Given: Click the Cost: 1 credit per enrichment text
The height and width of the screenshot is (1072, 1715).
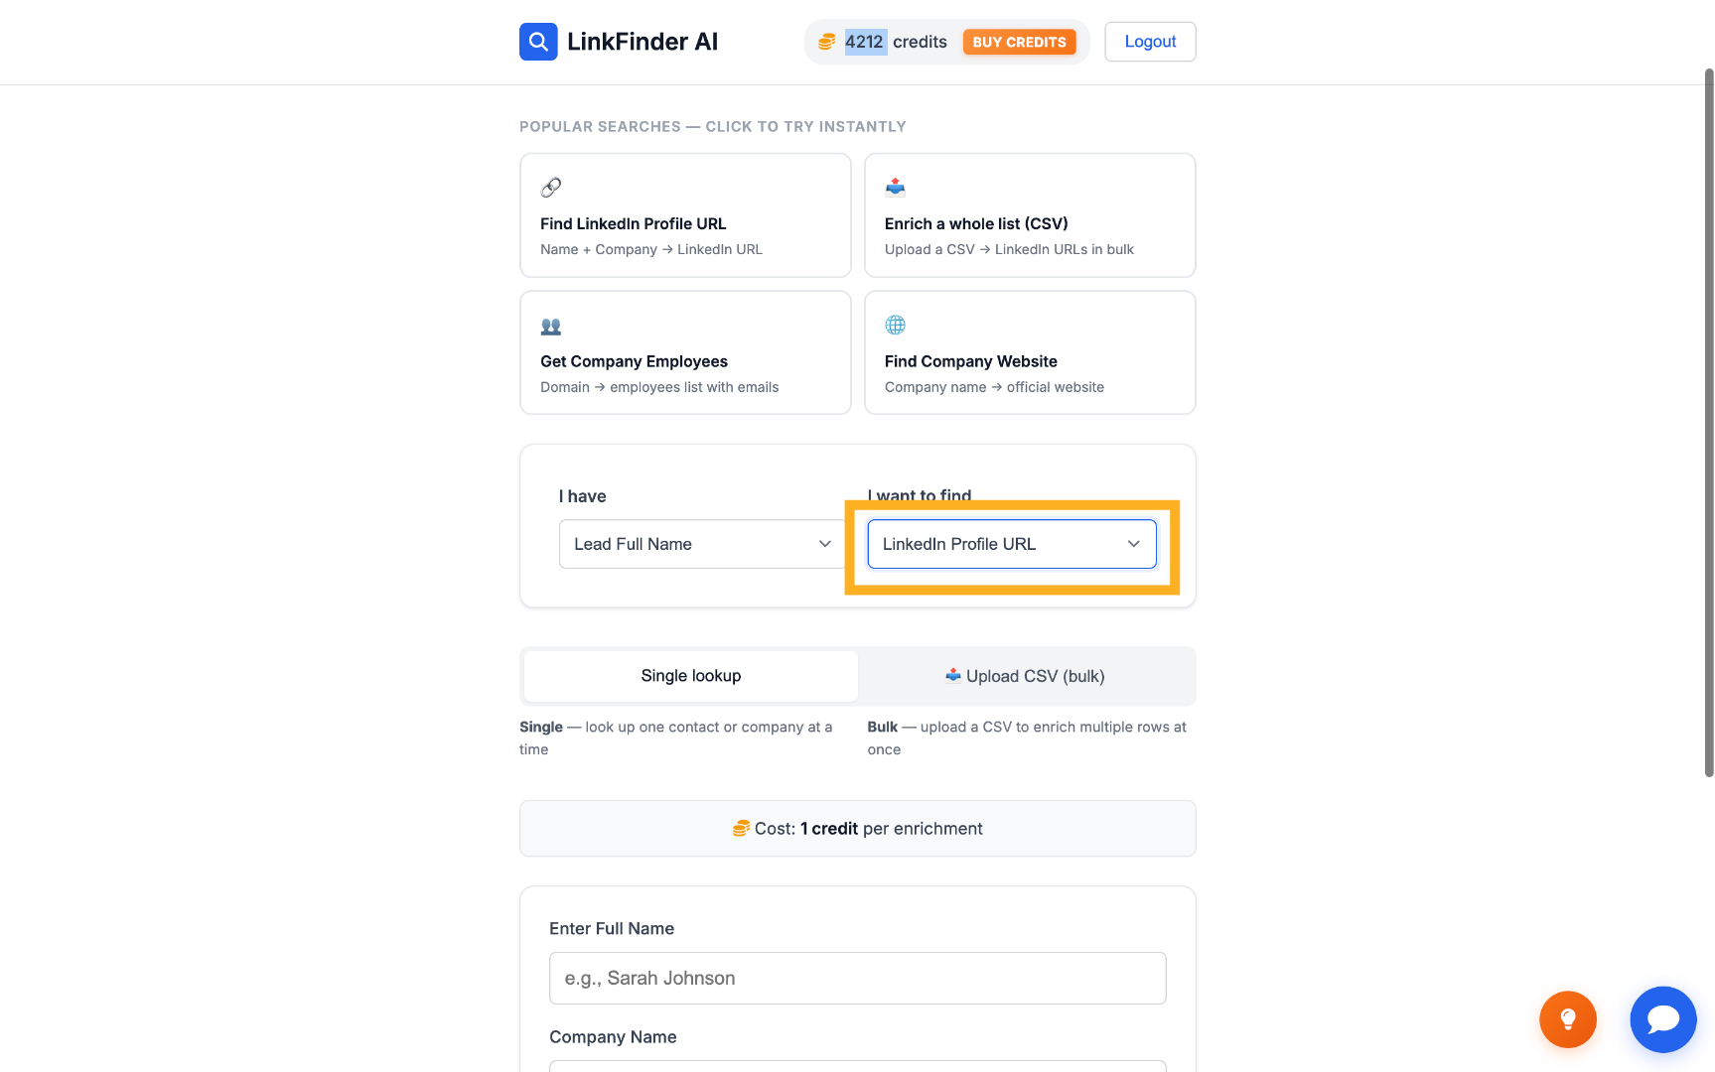Looking at the screenshot, I should point(869,829).
